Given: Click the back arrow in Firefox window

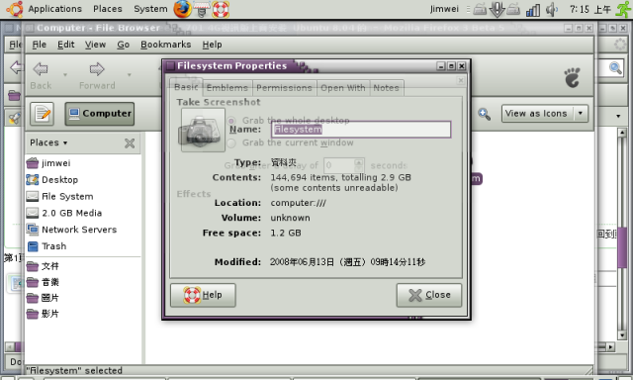Looking at the screenshot, I should [16, 67].
